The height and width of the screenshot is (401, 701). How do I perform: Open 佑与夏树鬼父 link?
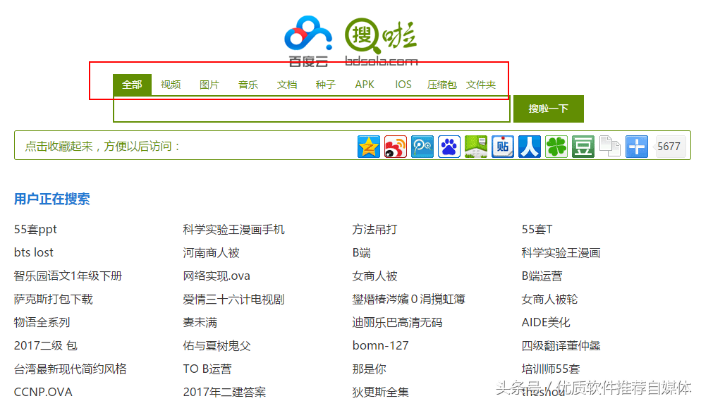coord(217,345)
